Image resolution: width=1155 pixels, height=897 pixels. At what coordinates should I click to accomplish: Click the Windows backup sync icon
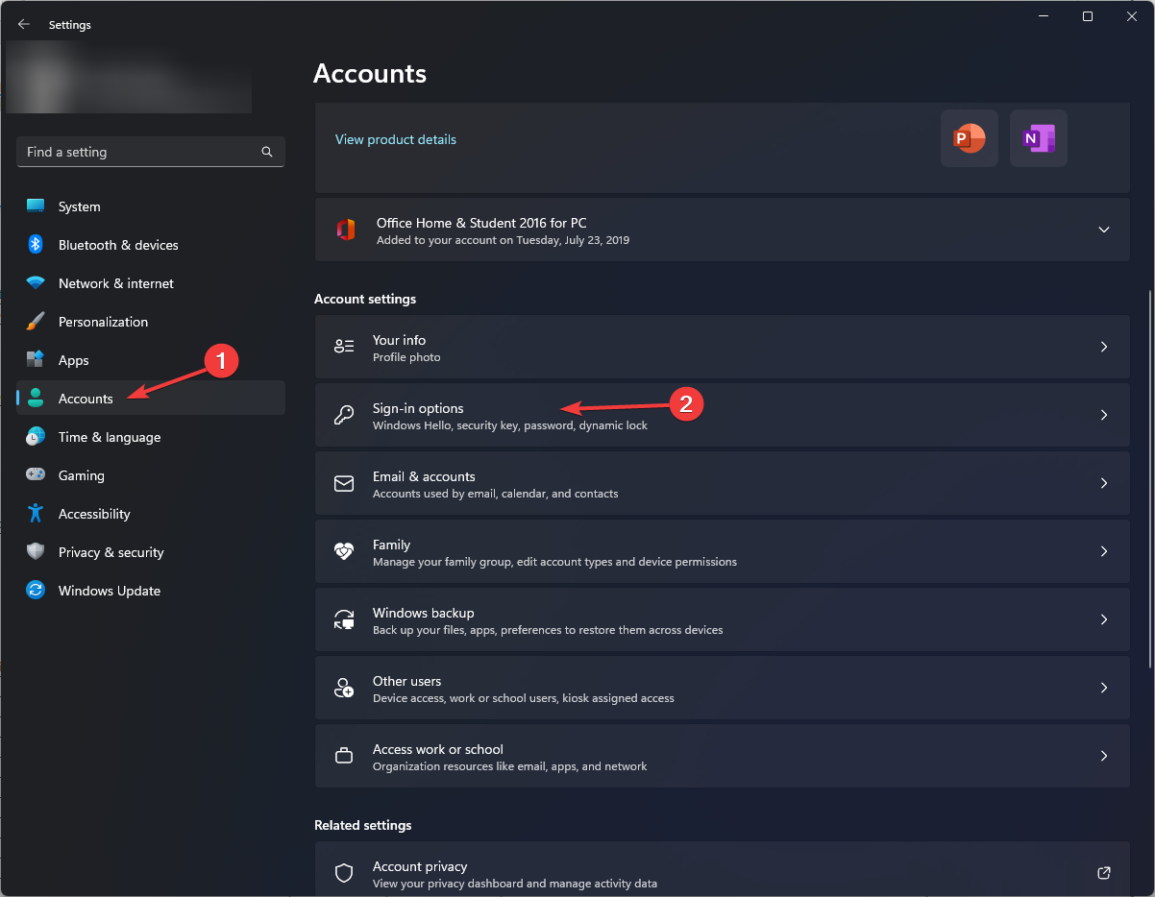(344, 619)
